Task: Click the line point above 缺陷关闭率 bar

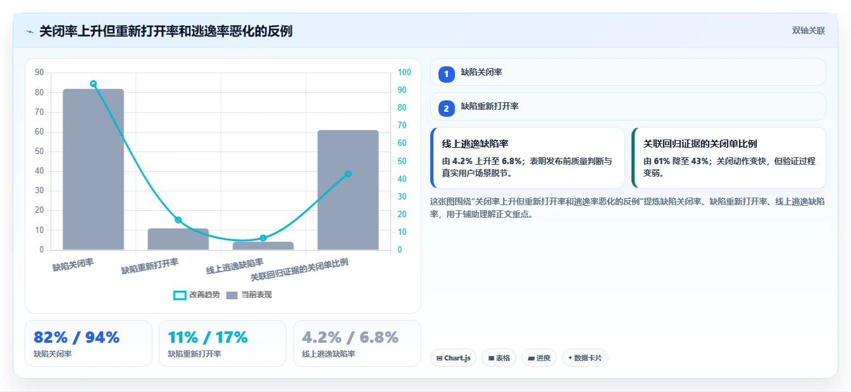Action: 93,83
